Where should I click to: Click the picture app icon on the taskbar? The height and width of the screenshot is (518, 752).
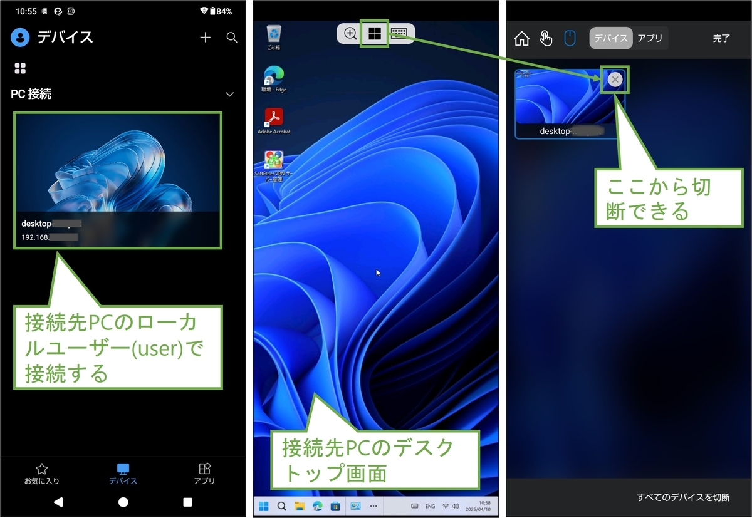(356, 506)
